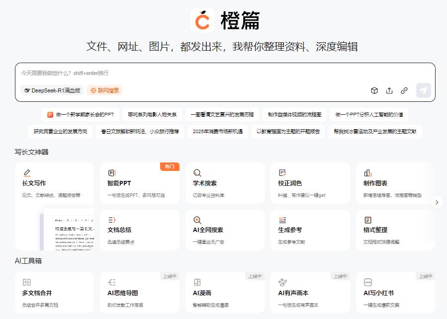Click description text 文档格式快捷调整
This screenshot has height=319, width=447.
(x=381, y=242)
